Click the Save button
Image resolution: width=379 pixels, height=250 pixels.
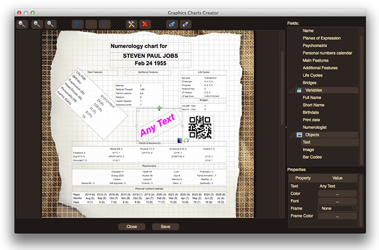[166, 227]
